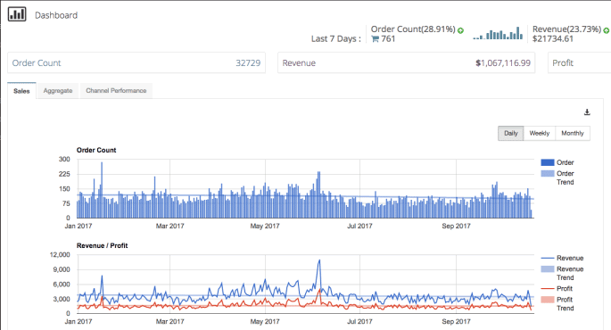Click the tallest January bar in Order Count chart
Image resolution: width=611 pixels, height=330 pixels.
point(102,190)
